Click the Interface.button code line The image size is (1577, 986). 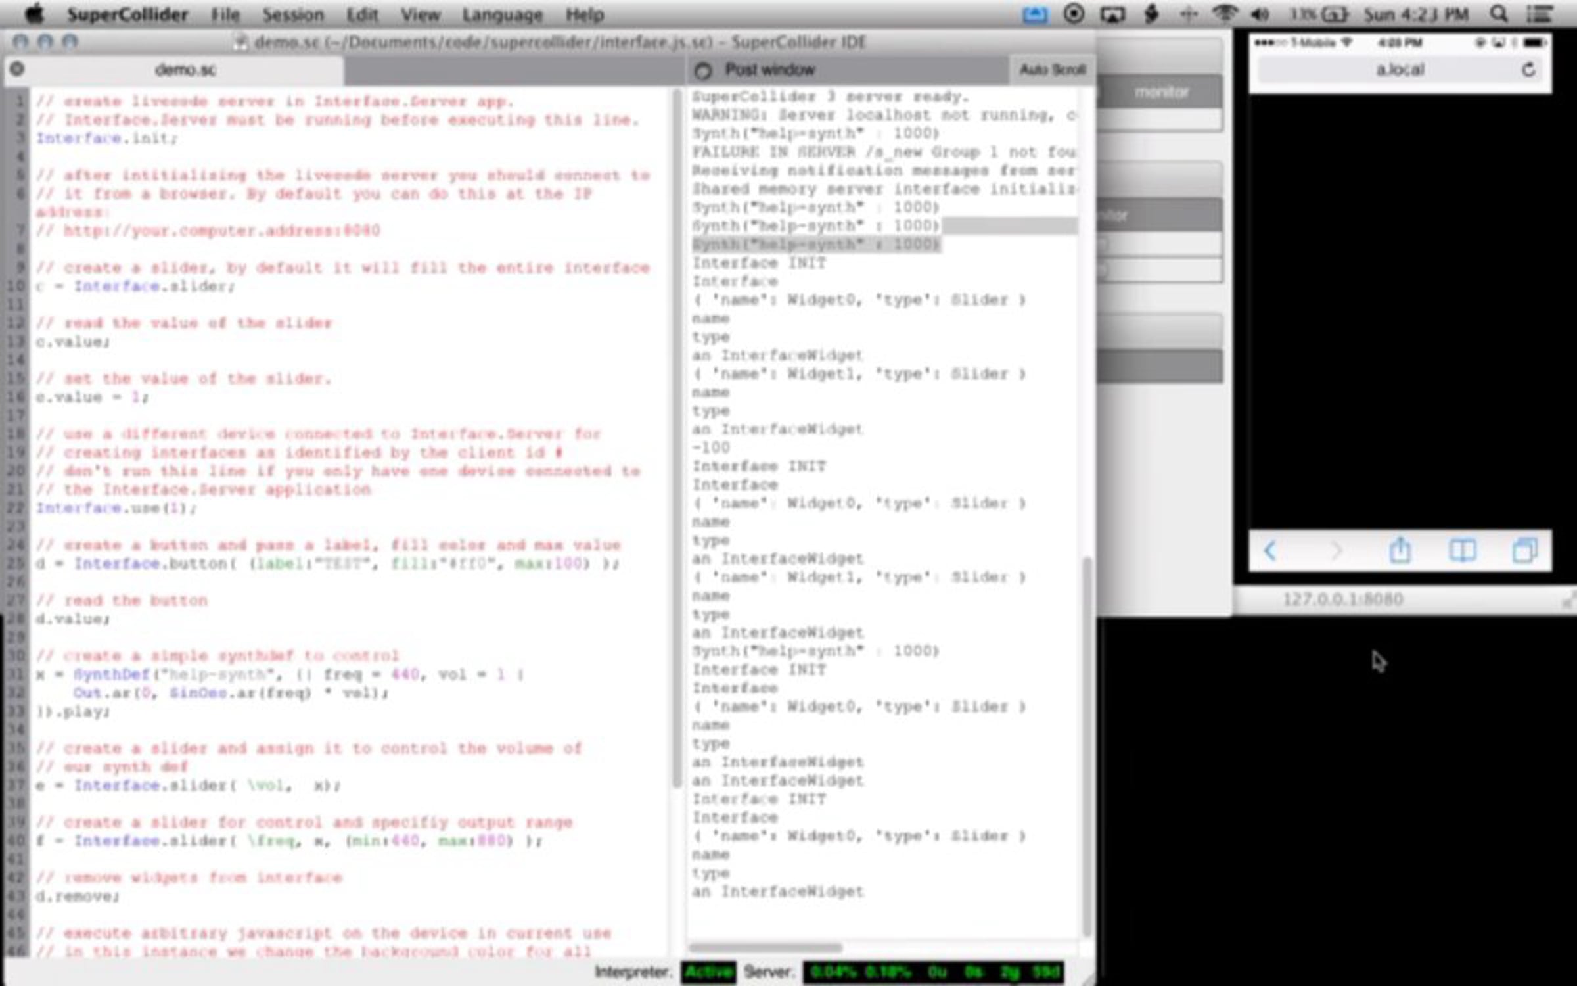click(x=327, y=563)
